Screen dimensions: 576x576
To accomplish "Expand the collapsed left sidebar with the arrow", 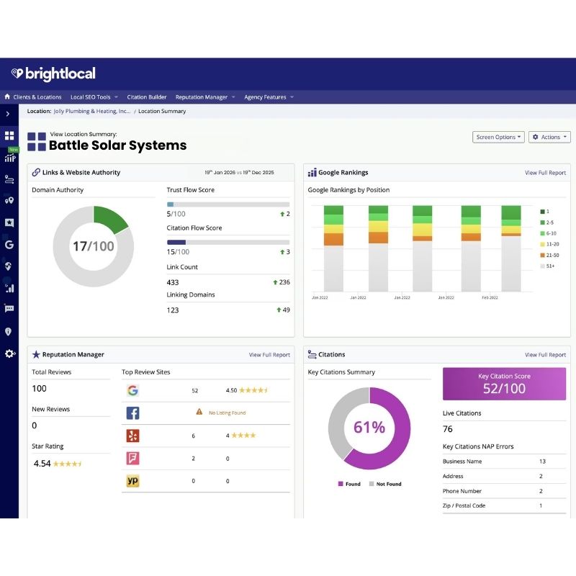I will [x=7, y=114].
